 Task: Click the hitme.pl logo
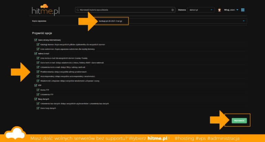(x=46, y=10)
